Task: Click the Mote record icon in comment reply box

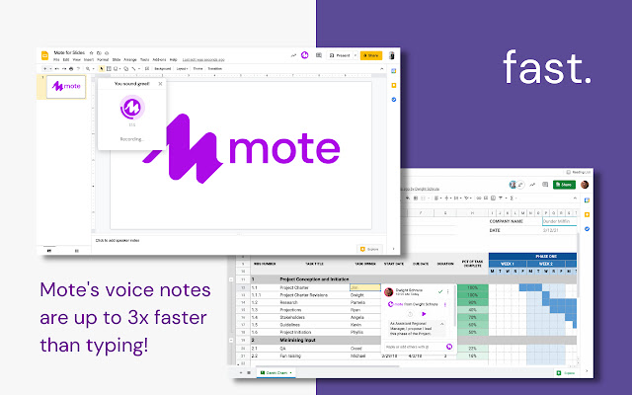Action: pyautogui.click(x=449, y=347)
